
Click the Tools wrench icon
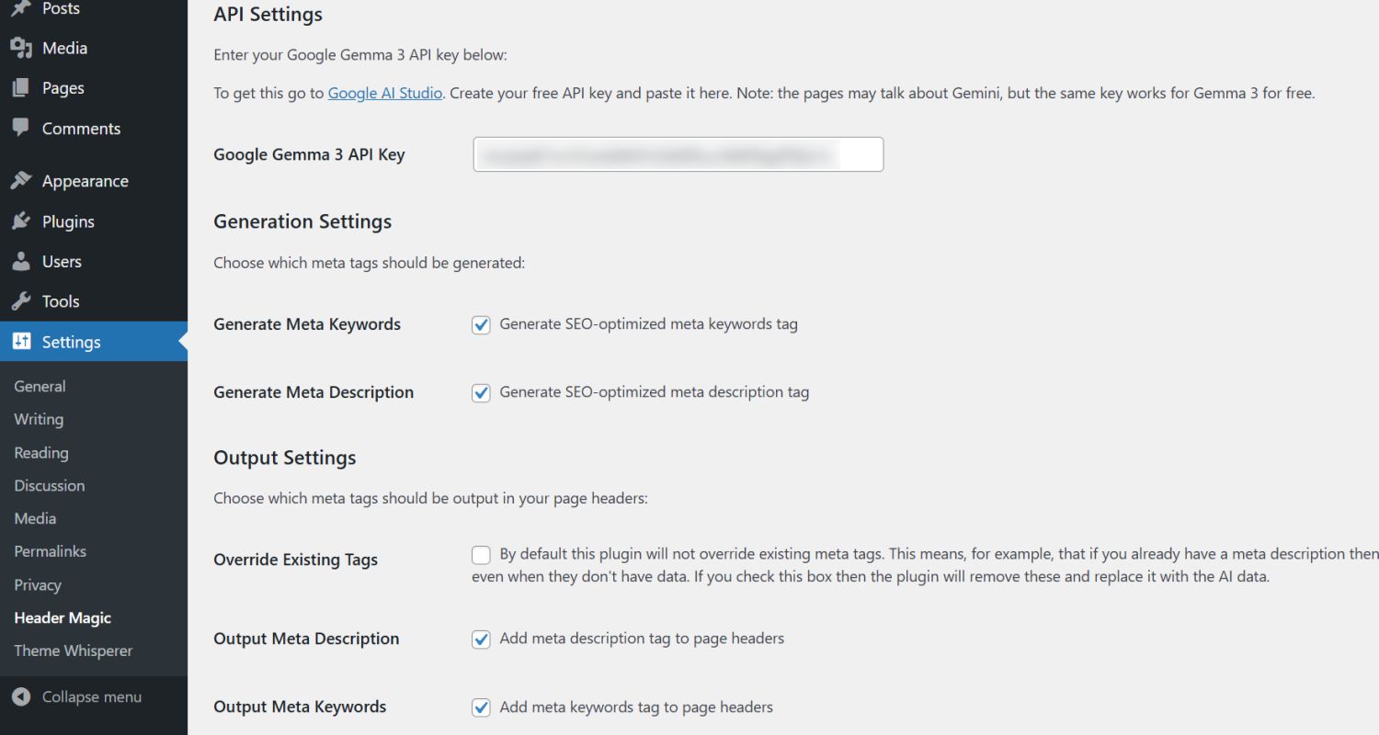click(x=21, y=301)
